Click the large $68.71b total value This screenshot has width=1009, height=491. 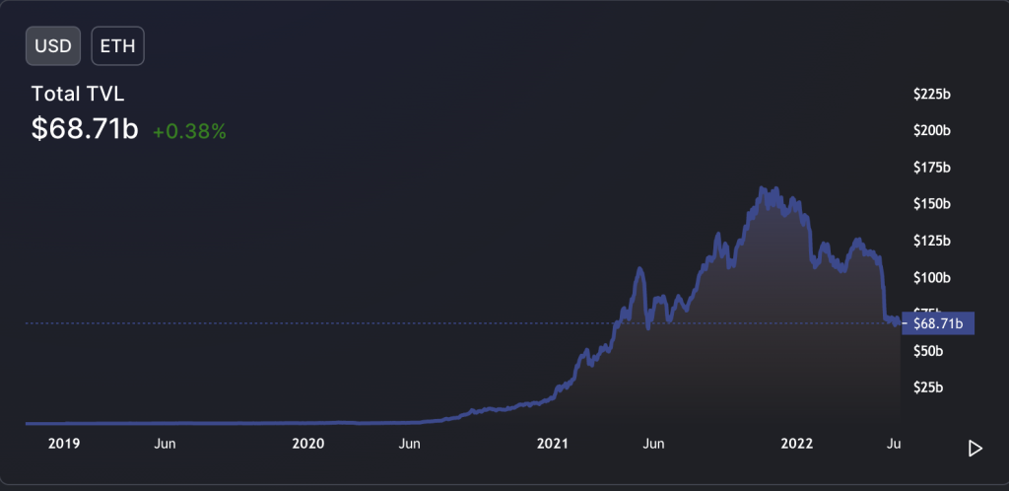coord(85,129)
